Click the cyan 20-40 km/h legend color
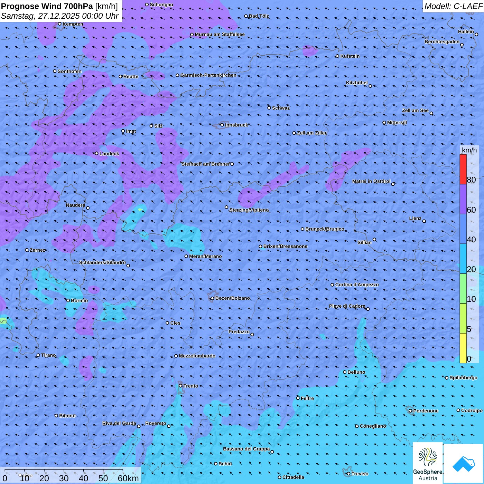Screen dimensions: 484x484 coord(463,259)
